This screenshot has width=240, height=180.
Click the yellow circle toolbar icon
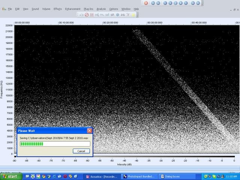coord(133,15)
